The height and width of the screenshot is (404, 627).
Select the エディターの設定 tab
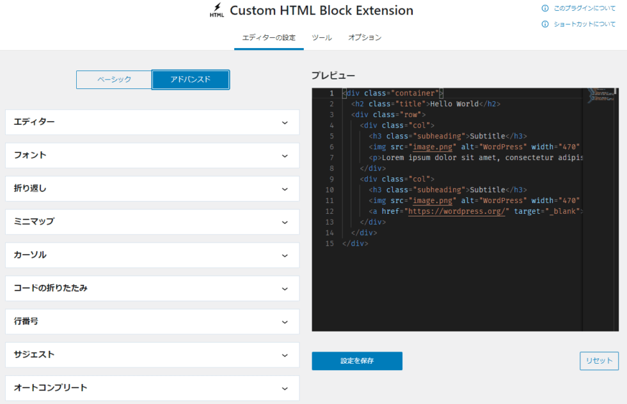[269, 38]
